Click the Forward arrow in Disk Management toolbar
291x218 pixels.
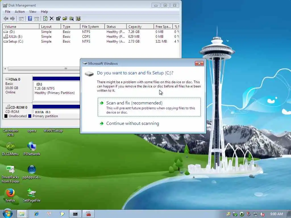[13, 18]
